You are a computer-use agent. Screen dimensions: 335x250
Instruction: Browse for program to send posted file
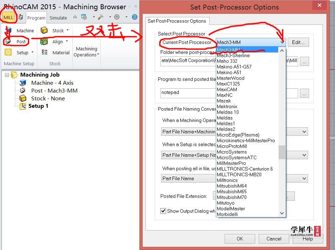pos(304,93)
